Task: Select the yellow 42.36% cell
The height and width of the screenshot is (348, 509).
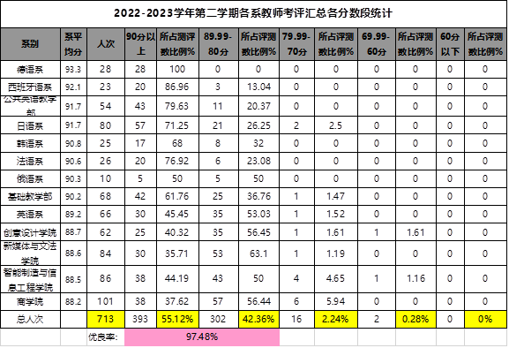Action: 258,320
